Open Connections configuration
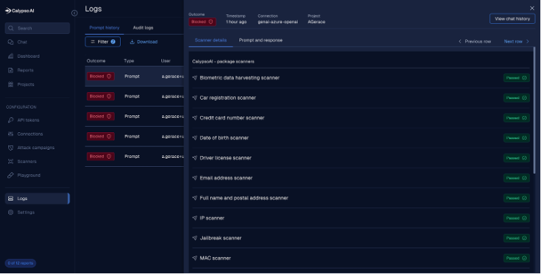 pos(30,134)
